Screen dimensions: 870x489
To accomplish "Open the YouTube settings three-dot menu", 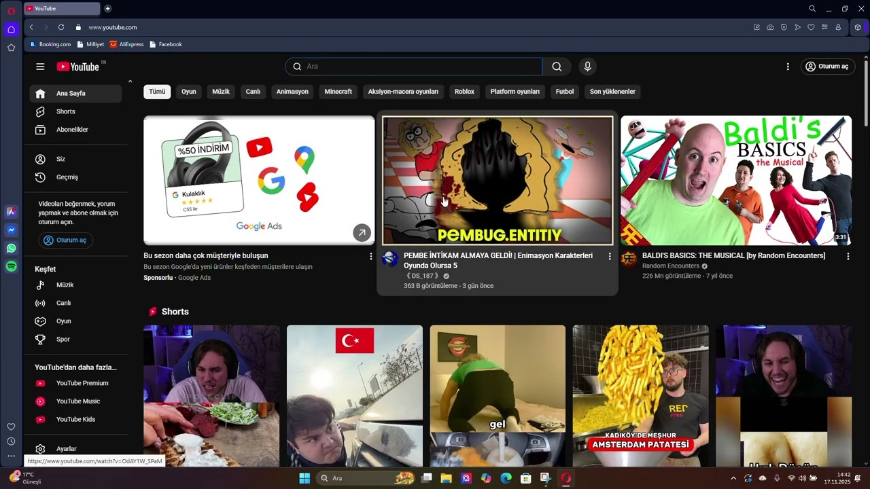I will click(x=788, y=67).
